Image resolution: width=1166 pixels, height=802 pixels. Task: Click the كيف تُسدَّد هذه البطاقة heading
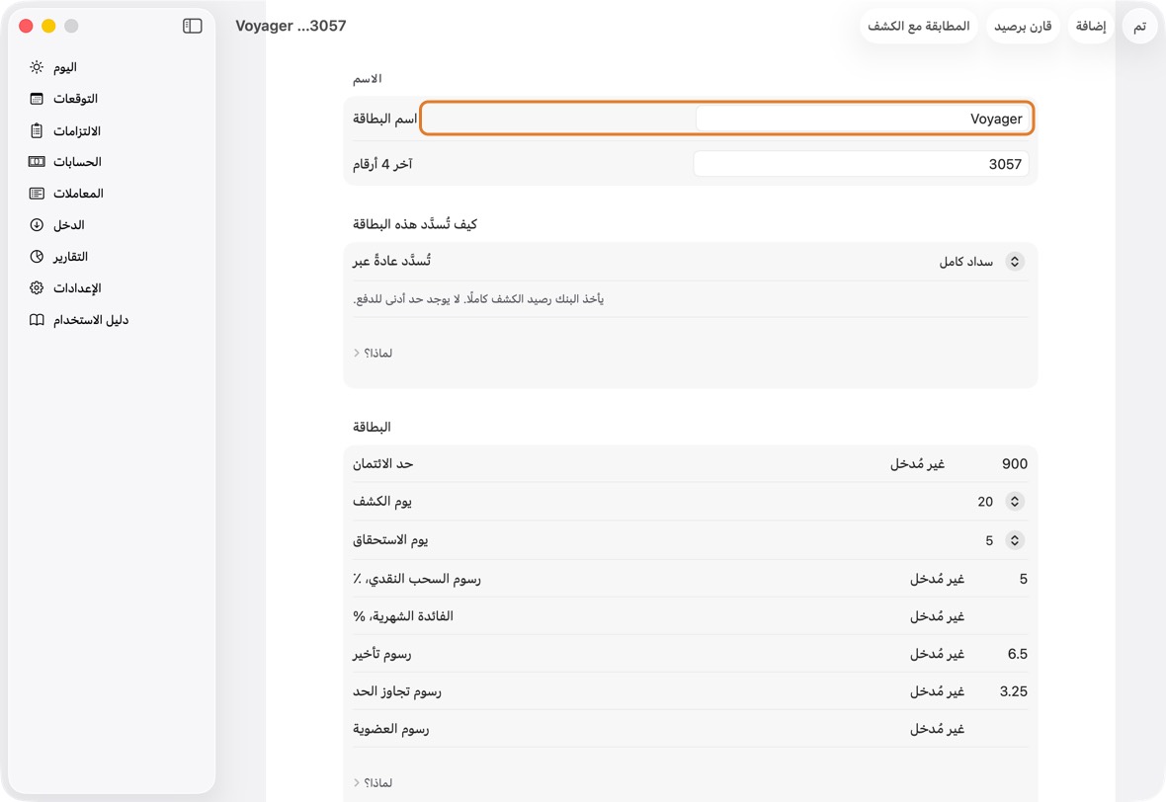415,224
